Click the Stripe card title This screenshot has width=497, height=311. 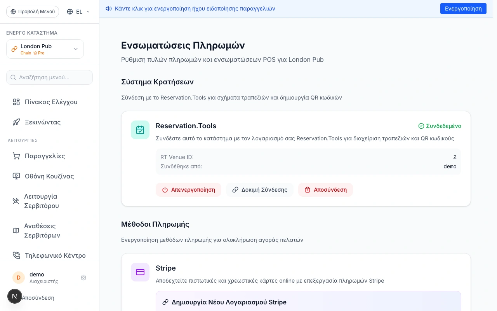pos(166,268)
